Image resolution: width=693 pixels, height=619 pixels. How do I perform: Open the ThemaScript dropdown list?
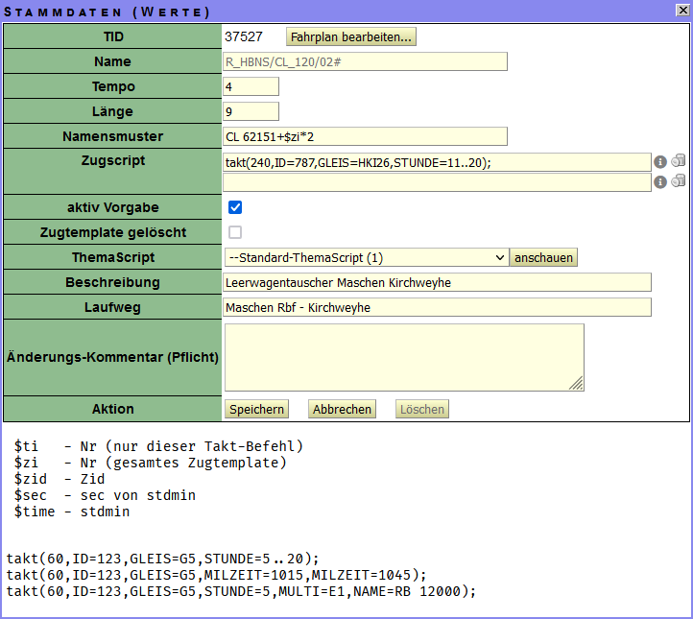pos(366,257)
